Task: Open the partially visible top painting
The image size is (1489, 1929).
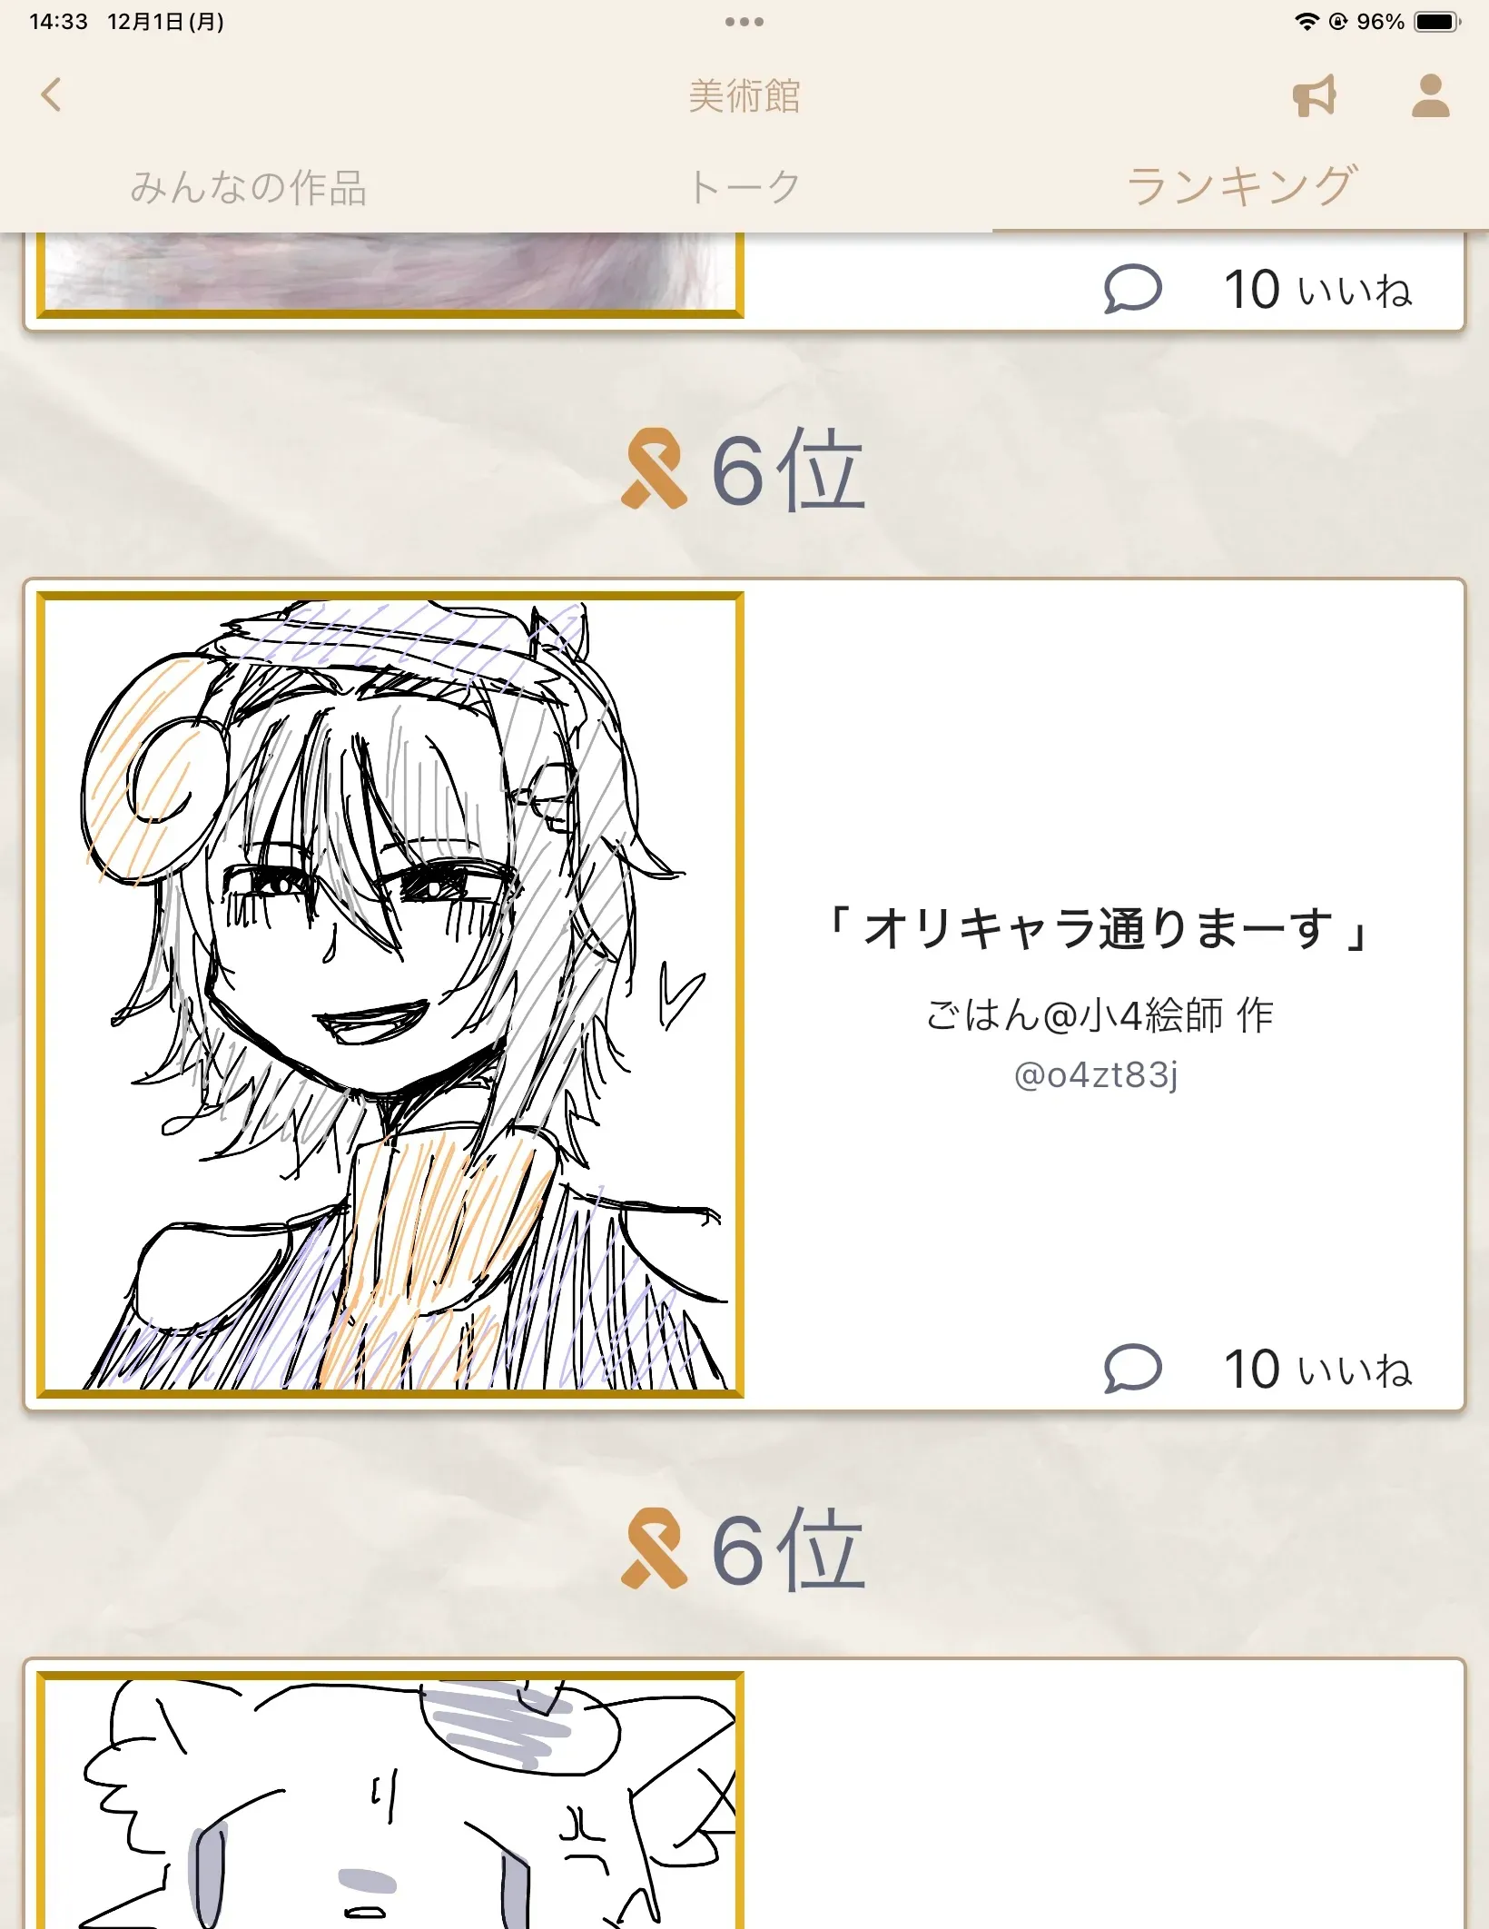Action: (390, 274)
